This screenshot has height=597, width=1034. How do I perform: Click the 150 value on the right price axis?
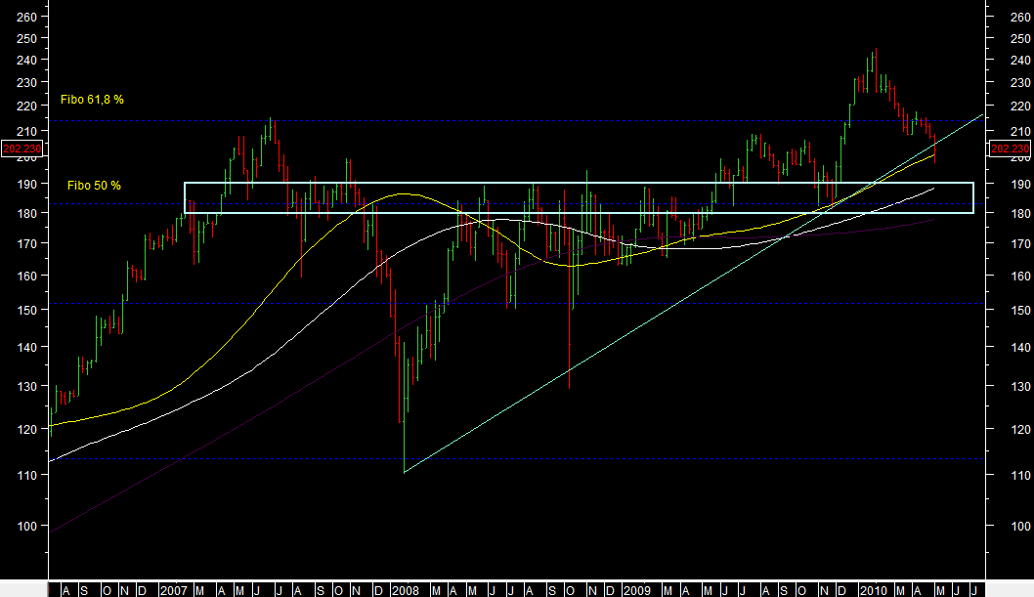[1020, 310]
